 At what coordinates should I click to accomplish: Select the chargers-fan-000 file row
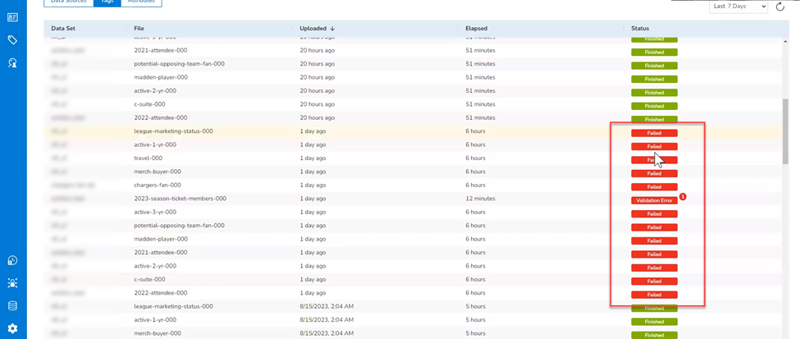click(x=413, y=185)
